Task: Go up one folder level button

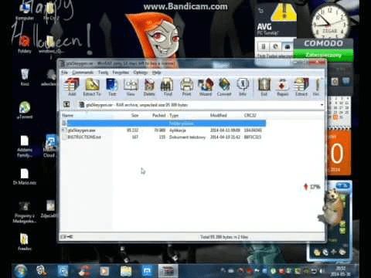Action: pyautogui.click(x=66, y=104)
